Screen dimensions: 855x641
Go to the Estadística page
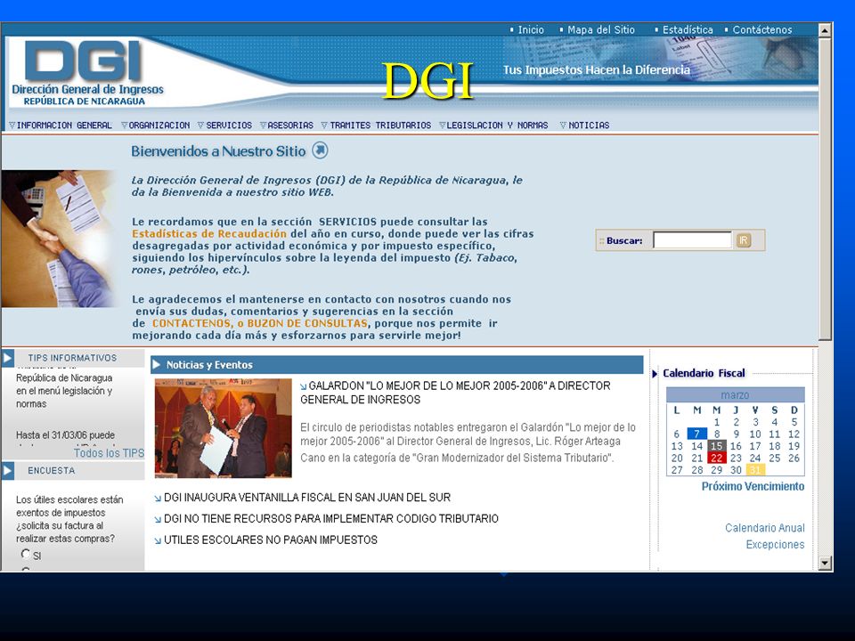coord(688,30)
